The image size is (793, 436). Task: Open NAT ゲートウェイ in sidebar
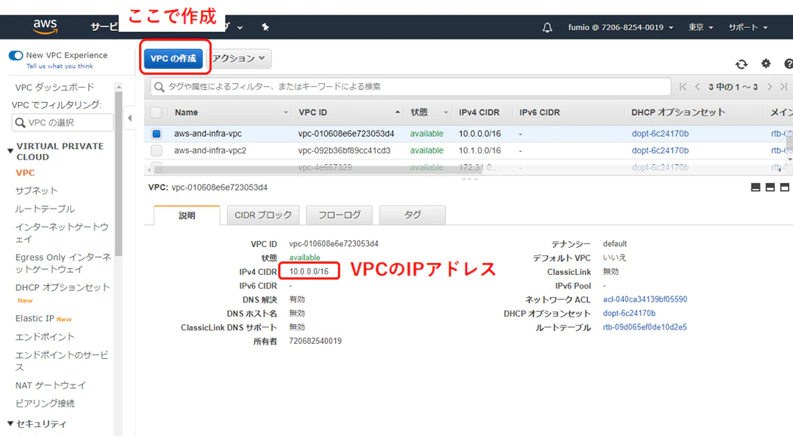pyautogui.click(x=50, y=385)
